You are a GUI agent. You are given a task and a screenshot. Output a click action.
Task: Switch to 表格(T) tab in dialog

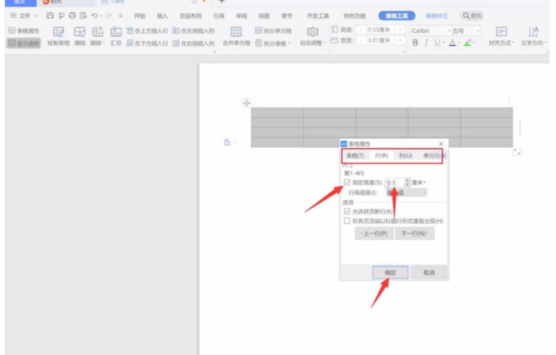355,156
